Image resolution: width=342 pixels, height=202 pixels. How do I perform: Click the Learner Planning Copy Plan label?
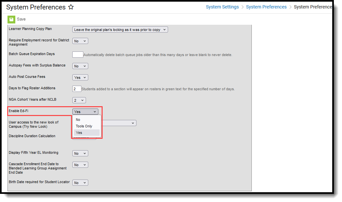point(30,29)
